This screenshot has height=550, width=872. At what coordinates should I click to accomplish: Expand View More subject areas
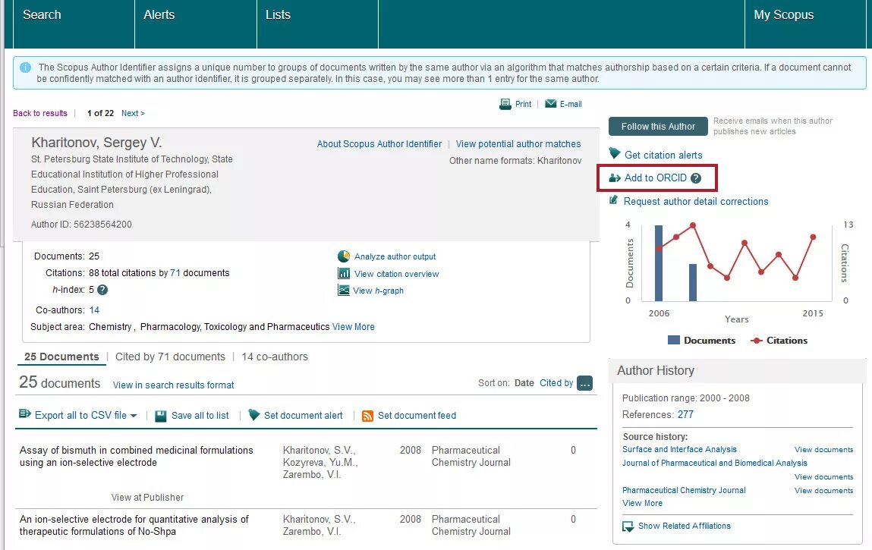354,326
